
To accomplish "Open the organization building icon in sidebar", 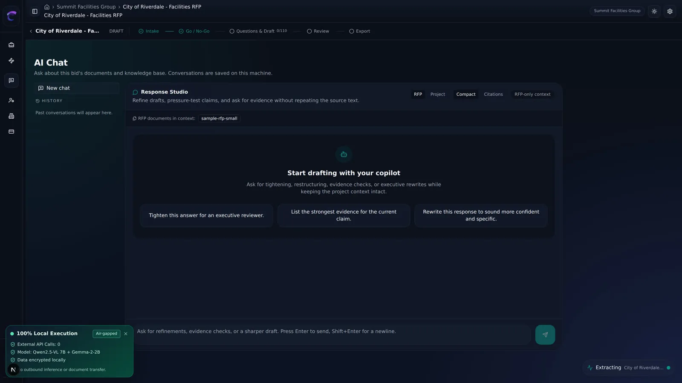I will pyautogui.click(x=12, y=116).
